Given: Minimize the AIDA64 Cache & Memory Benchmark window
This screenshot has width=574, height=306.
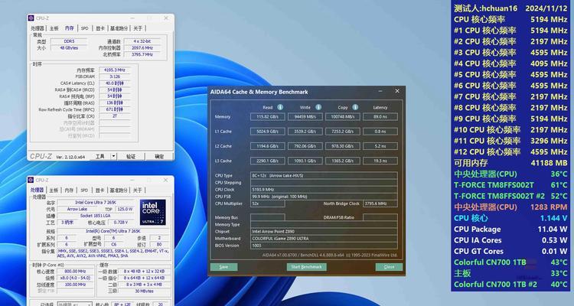Looking at the screenshot, I should pos(380,91).
